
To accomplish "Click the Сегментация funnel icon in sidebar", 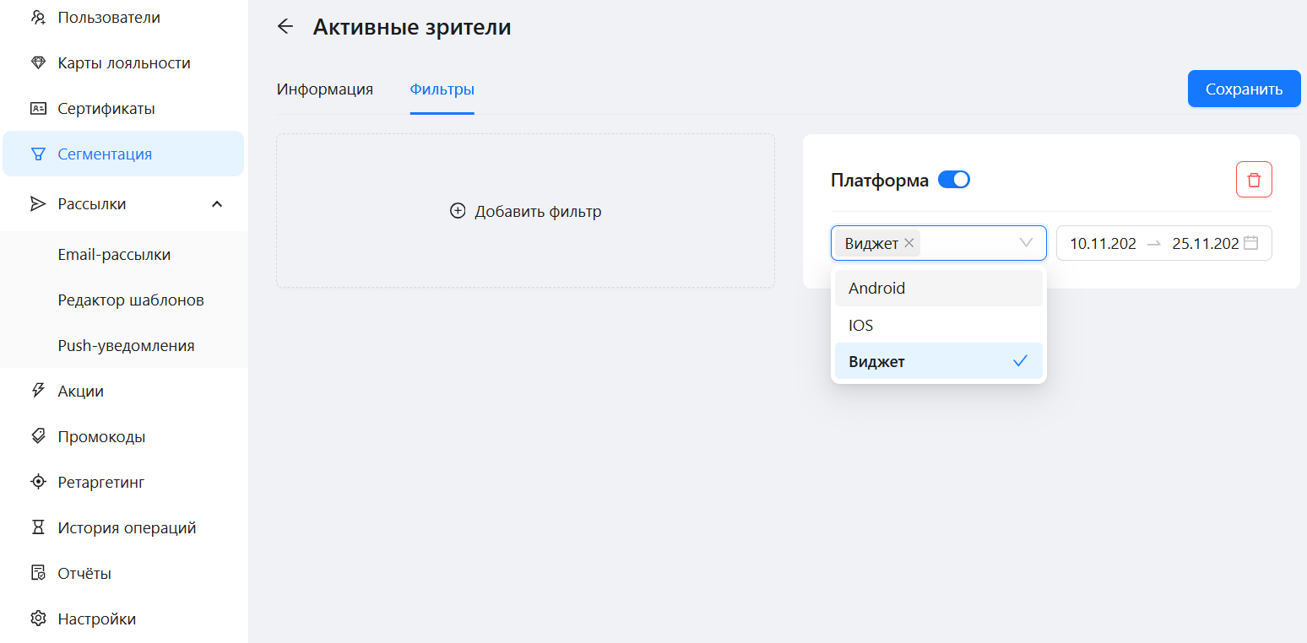I will (x=38, y=154).
